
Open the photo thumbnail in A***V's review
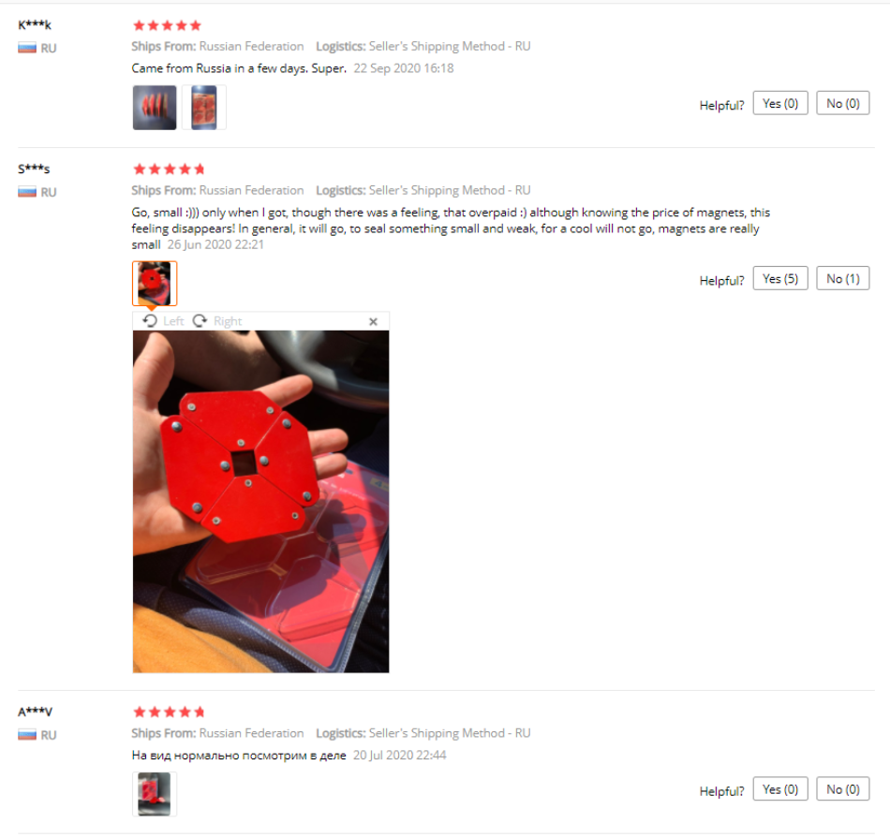[155, 794]
